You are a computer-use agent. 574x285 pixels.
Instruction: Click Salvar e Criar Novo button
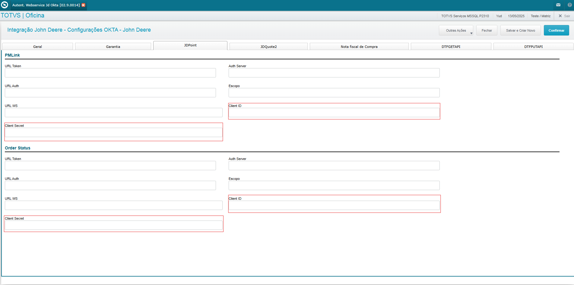tap(521, 30)
